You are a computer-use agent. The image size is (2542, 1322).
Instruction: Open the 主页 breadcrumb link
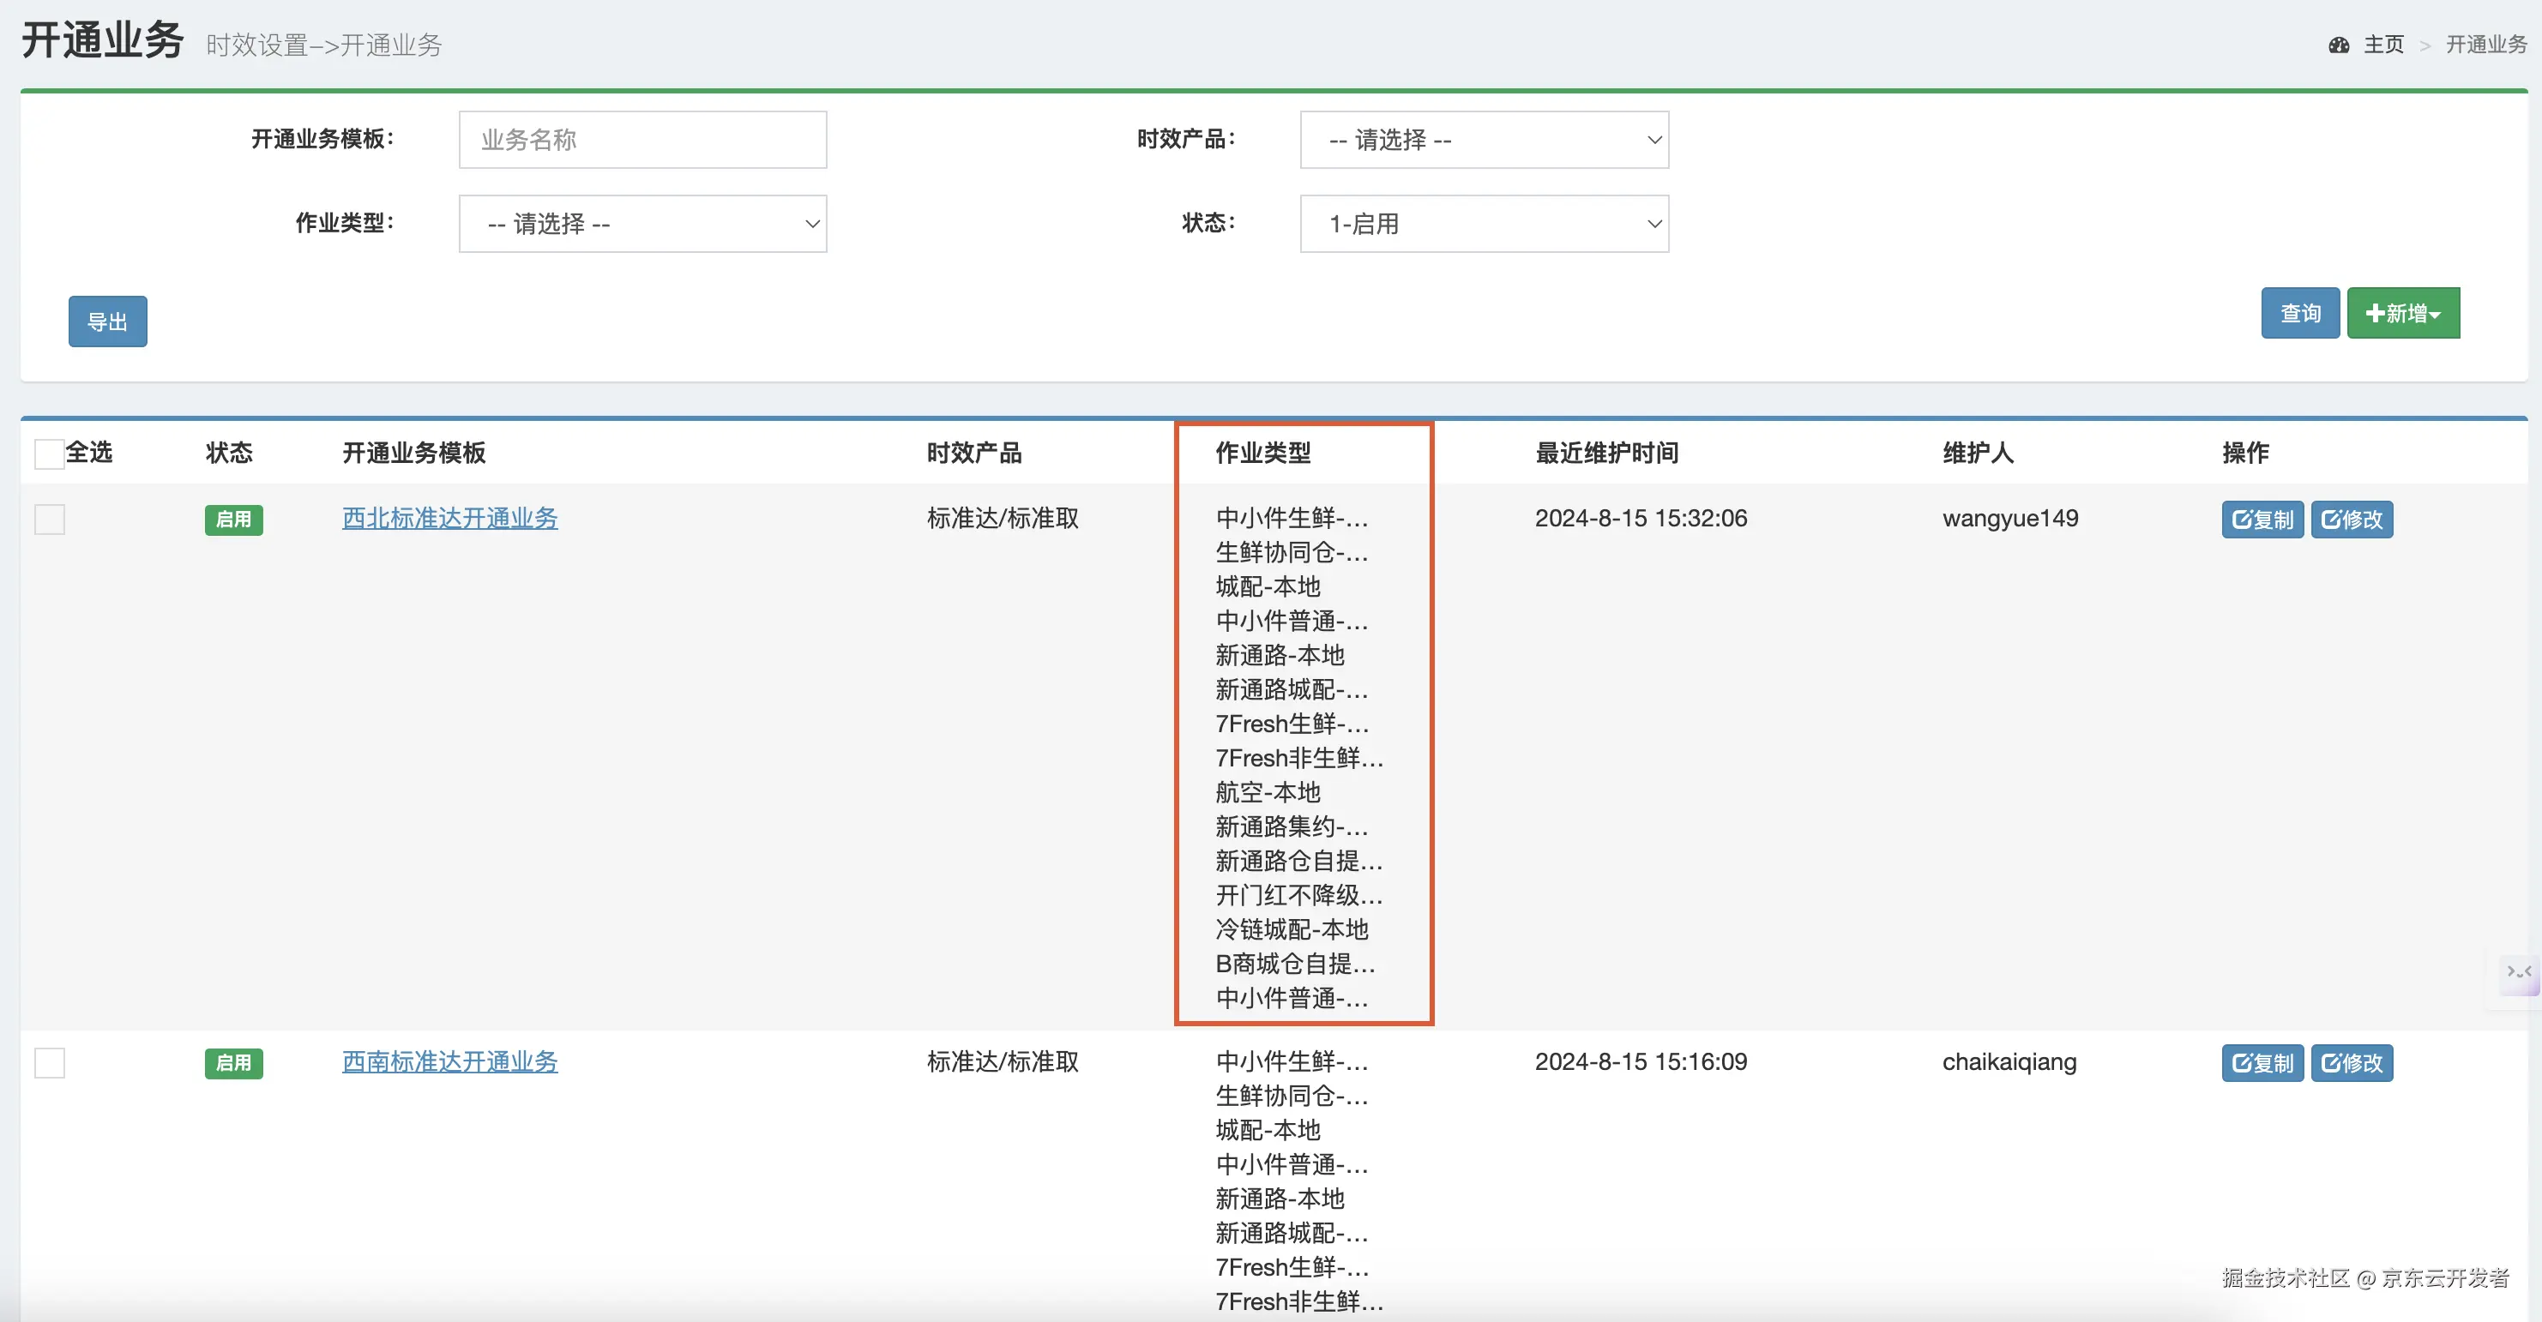(x=2383, y=45)
